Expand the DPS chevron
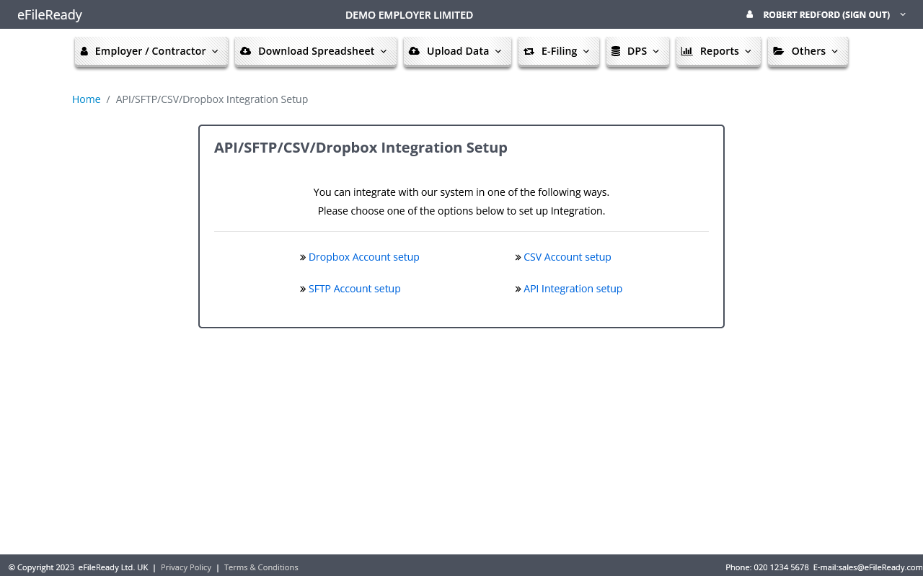Viewport: 923px width, 576px height. 656,51
